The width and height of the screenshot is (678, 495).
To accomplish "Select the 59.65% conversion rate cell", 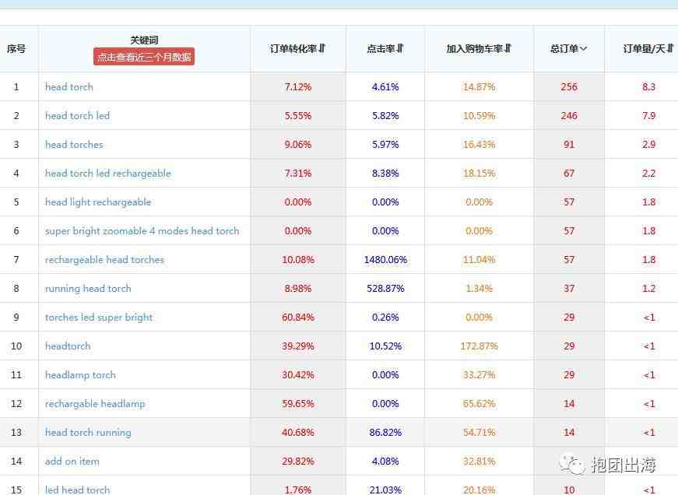I will pos(298,404).
